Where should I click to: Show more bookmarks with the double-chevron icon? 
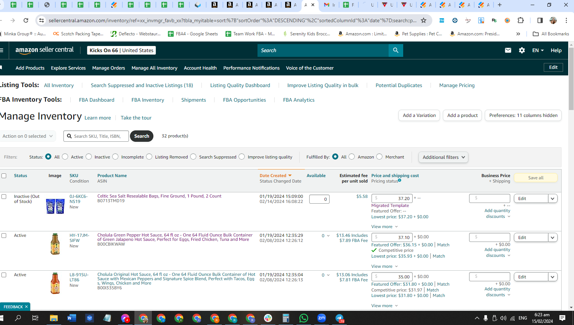pyautogui.click(x=518, y=34)
